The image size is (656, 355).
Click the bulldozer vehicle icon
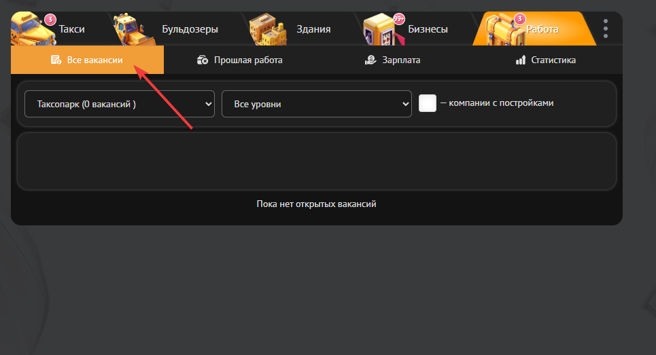click(129, 30)
